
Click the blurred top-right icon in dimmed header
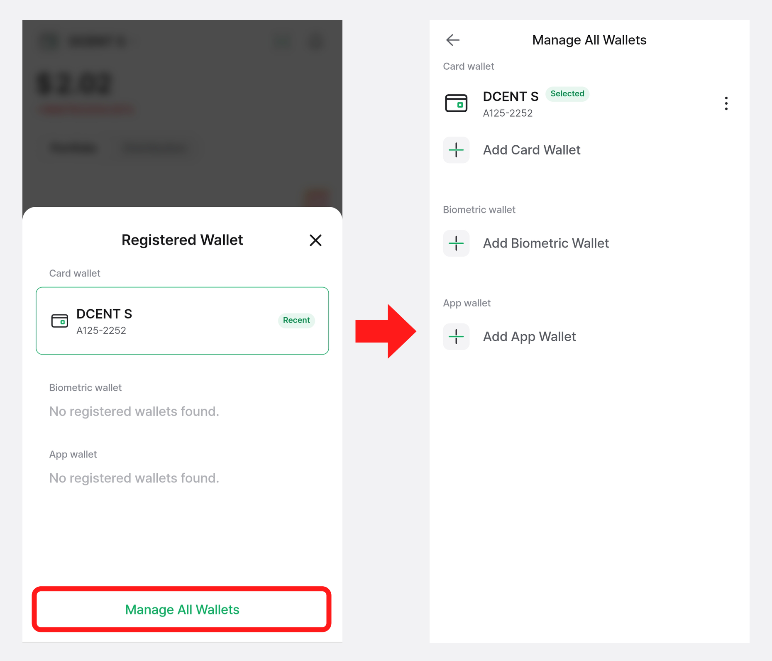pos(317,41)
